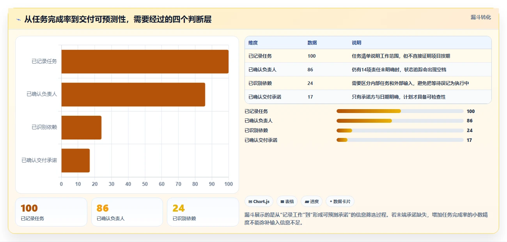Image resolution: width=507 pixels, height=242 pixels.
Task: Click the 已确认负责人 bar in the chart
Action: pos(133,94)
